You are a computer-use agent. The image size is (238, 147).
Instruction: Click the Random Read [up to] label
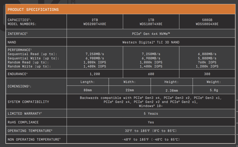pos(28,62)
